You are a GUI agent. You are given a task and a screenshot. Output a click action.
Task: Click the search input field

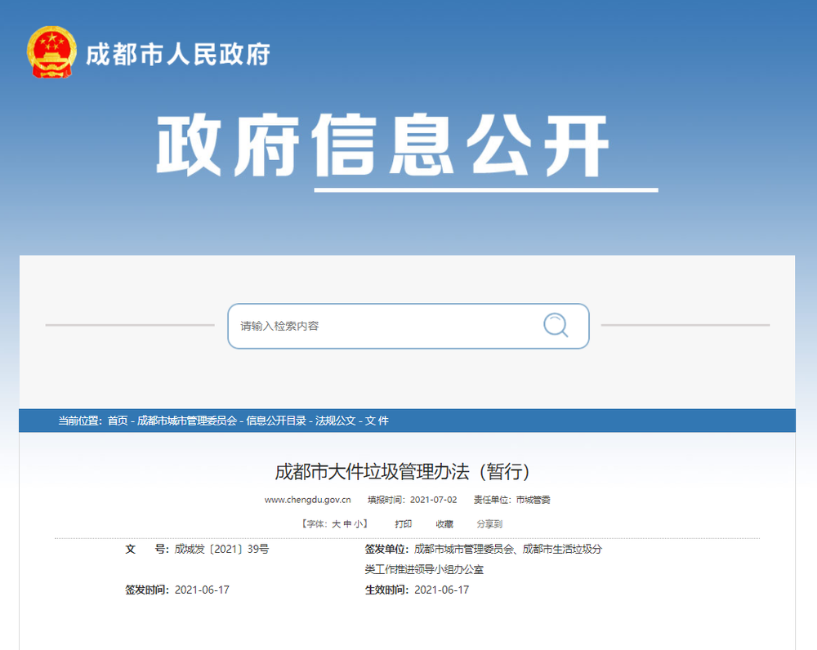[408, 326]
